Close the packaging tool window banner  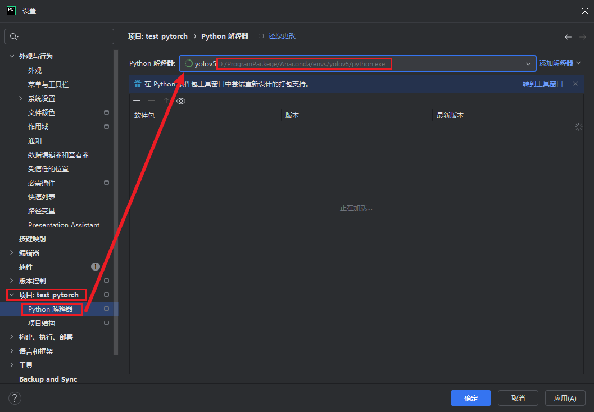(575, 84)
